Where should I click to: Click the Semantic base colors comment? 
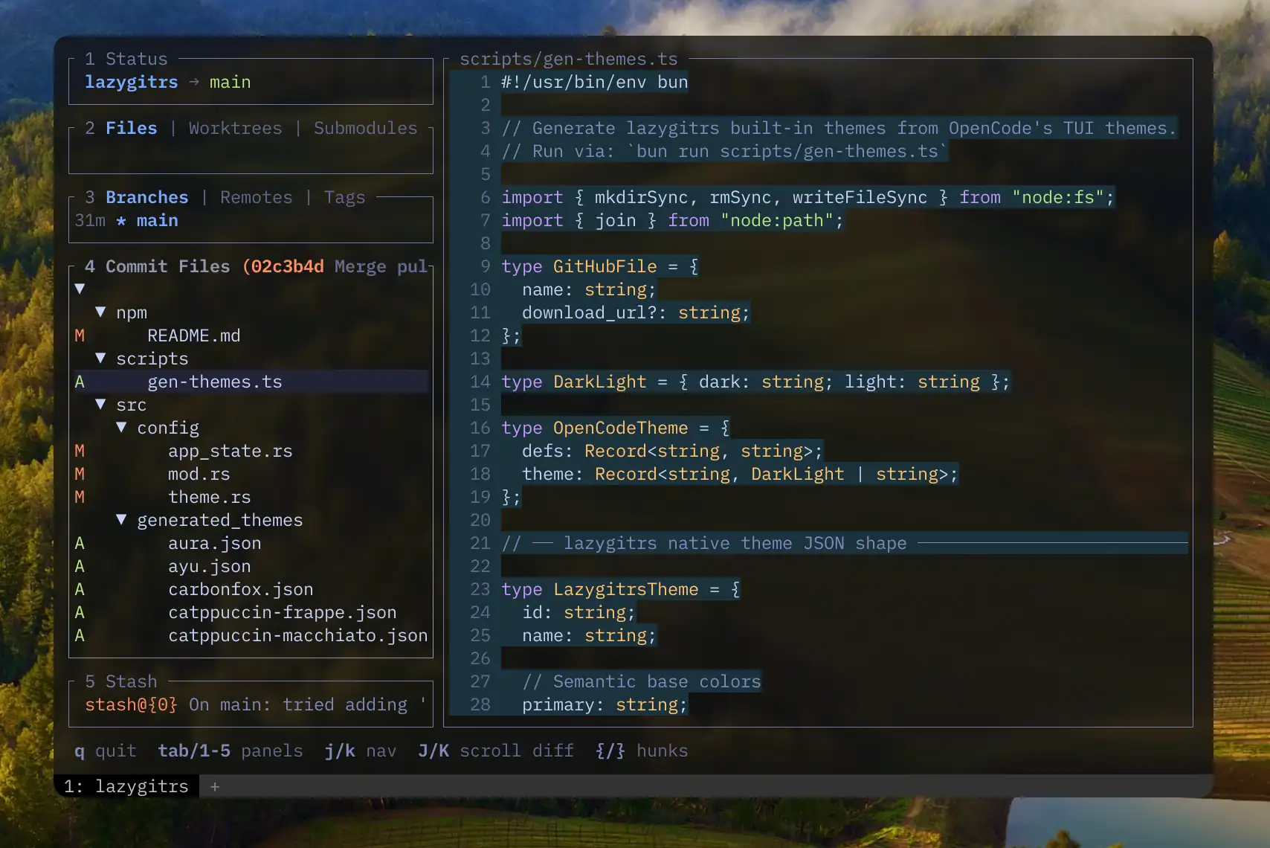[642, 681]
